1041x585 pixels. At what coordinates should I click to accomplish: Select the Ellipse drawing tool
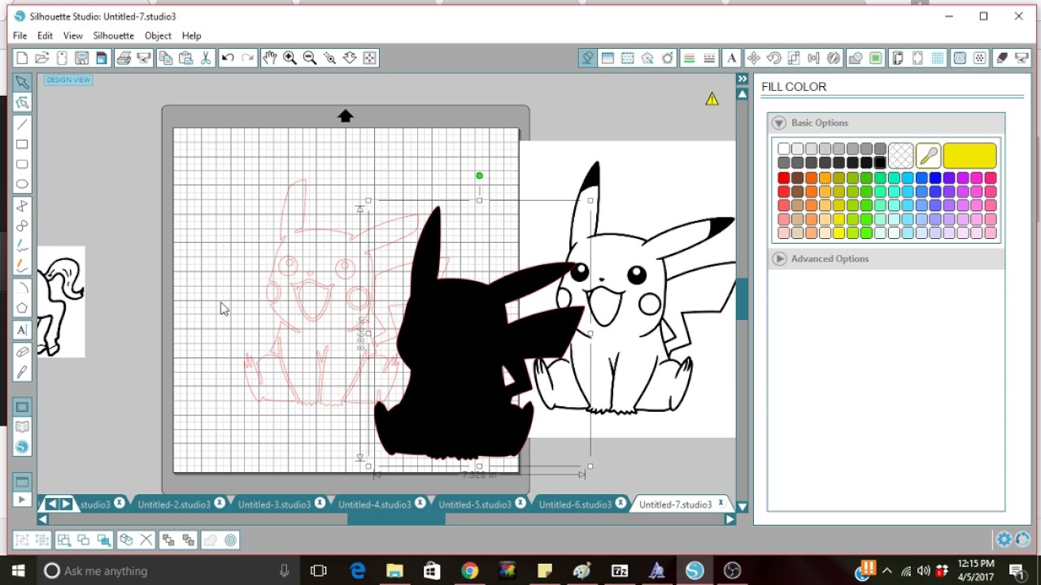tap(22, 184)
